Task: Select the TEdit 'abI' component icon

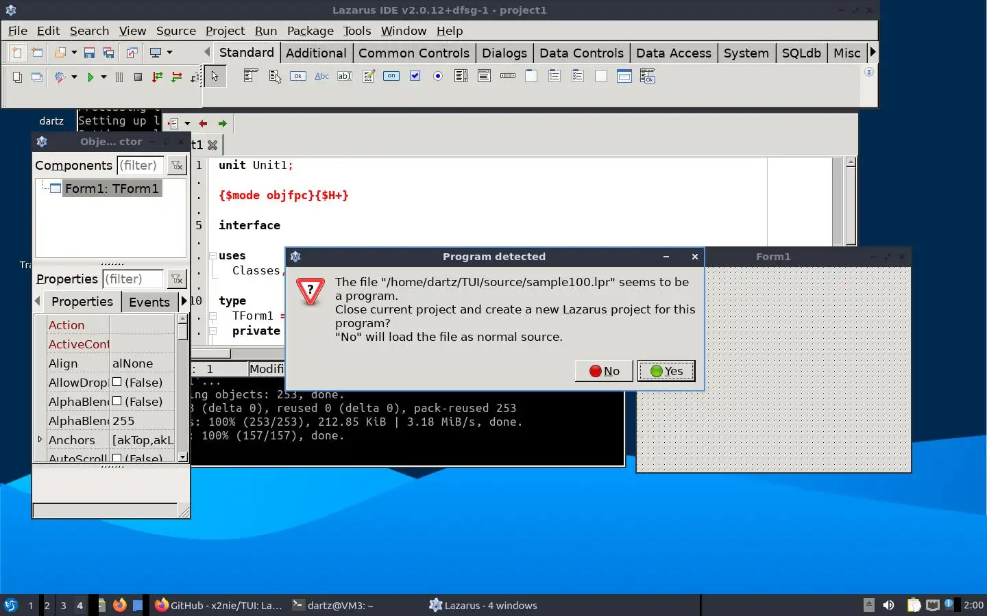Action: (x=345, y=76)
